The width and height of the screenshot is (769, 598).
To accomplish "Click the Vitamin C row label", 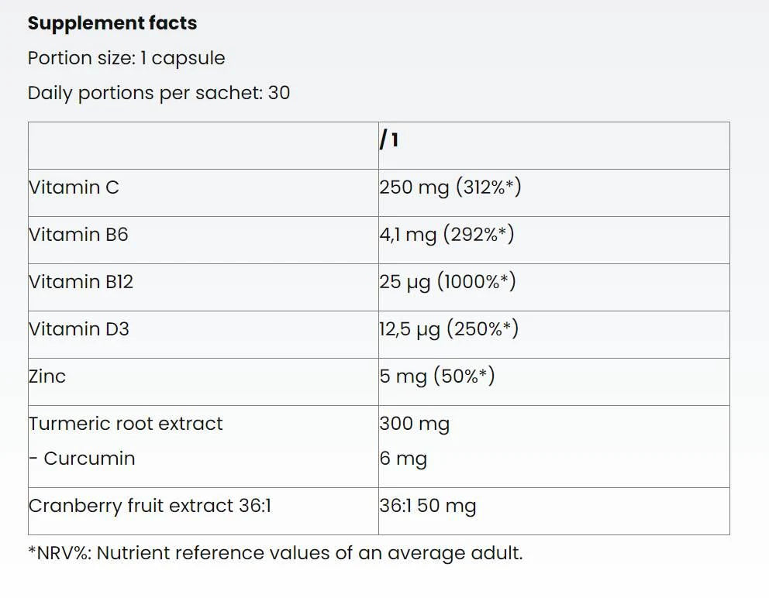I will click(x=74, y=187).
